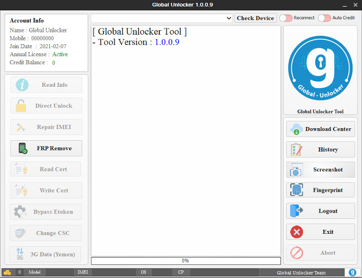Minimize the Global Unlocker window

344,5
